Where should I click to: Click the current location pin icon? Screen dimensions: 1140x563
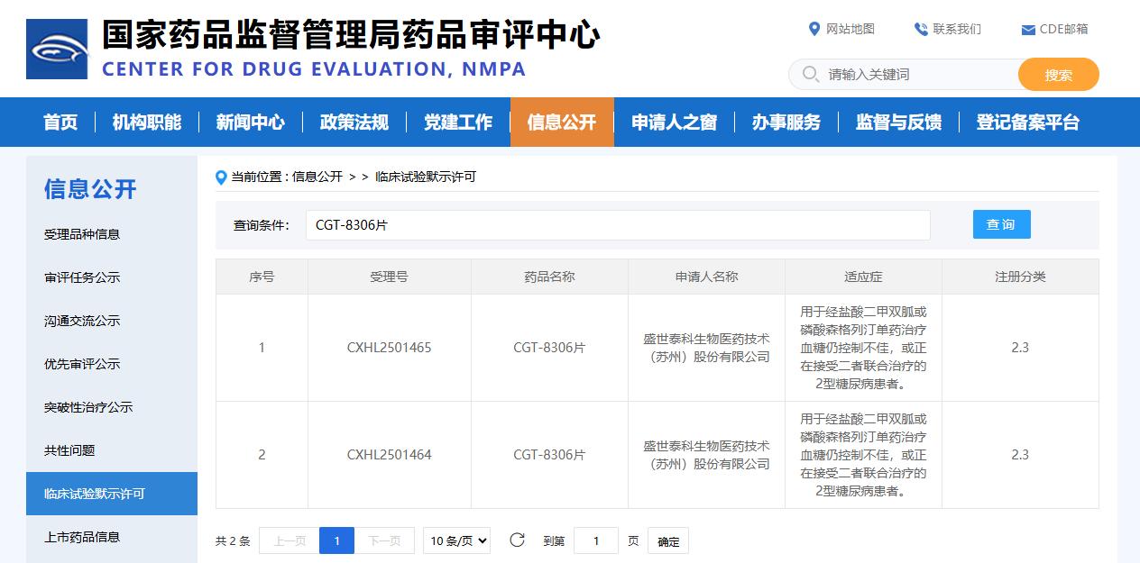(221, 177)
